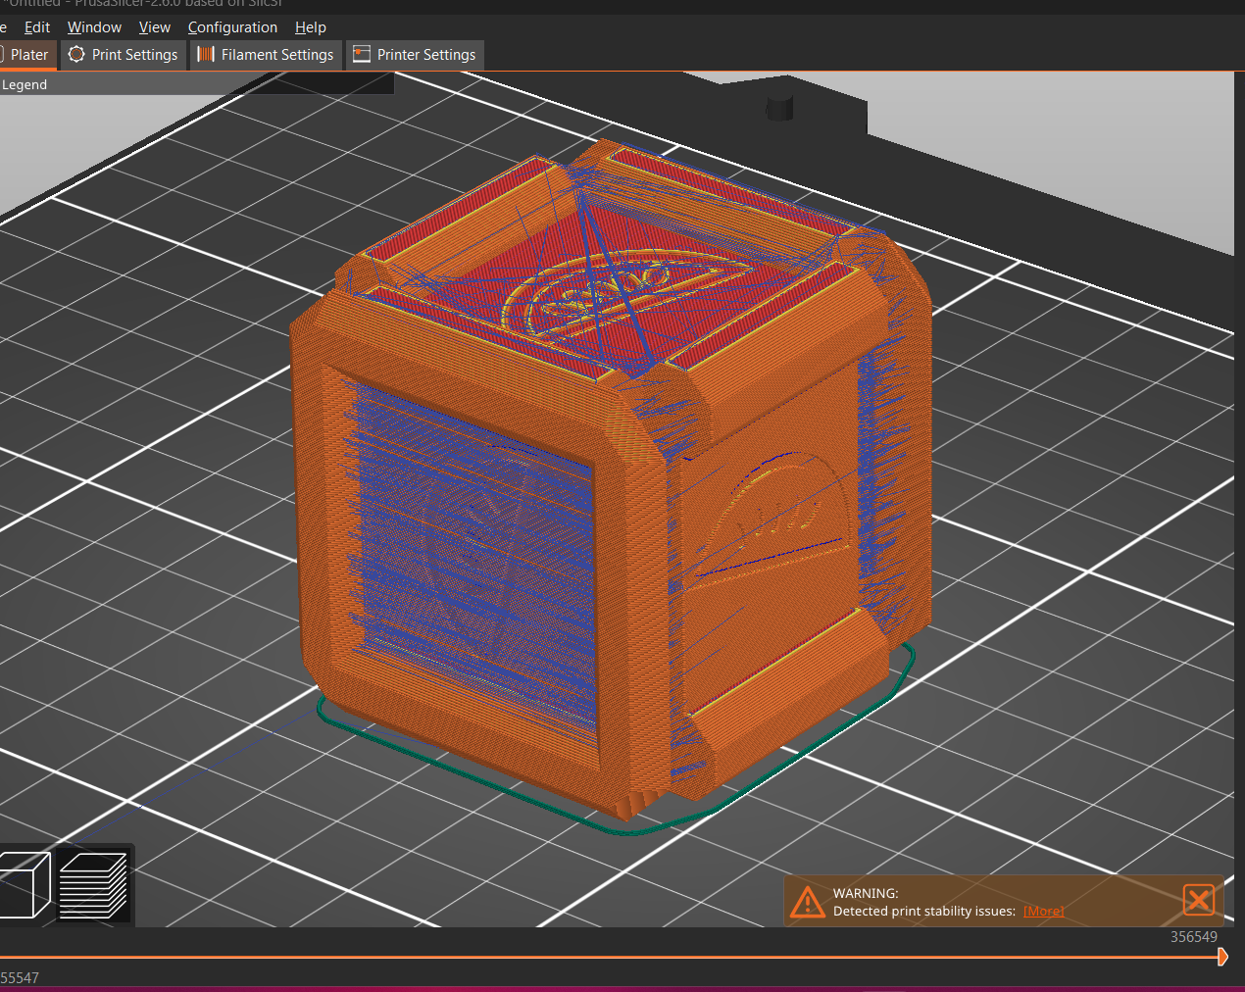
Task: Open the Configuration menu
Action: (x=232, y=27)
